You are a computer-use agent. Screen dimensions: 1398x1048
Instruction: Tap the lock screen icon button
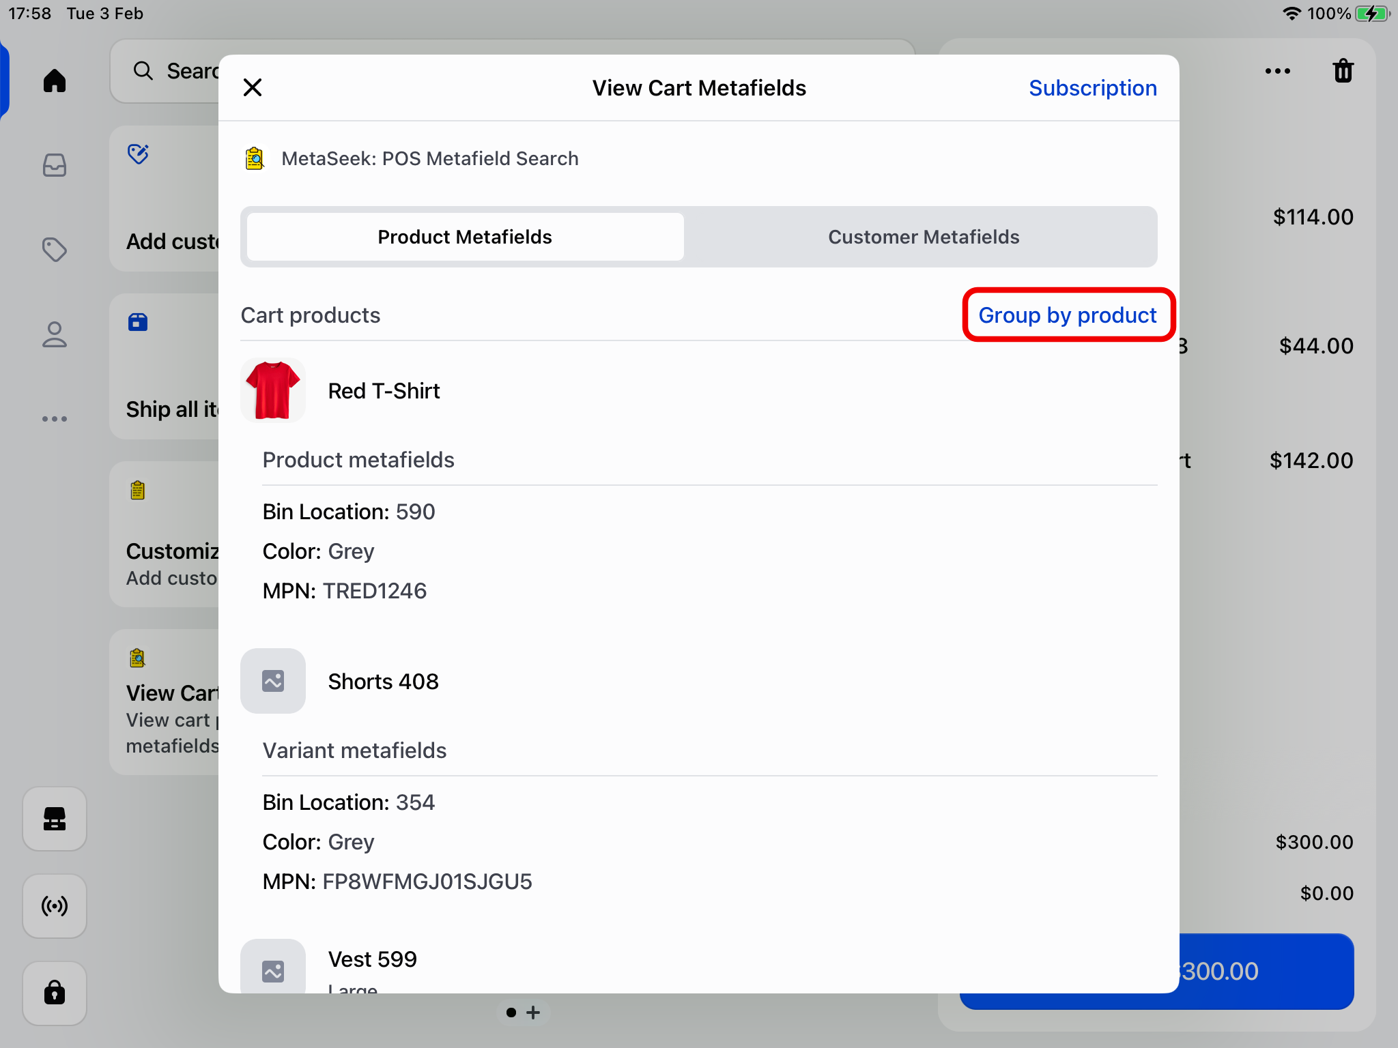pyautogui.click(x=55, y=993)
